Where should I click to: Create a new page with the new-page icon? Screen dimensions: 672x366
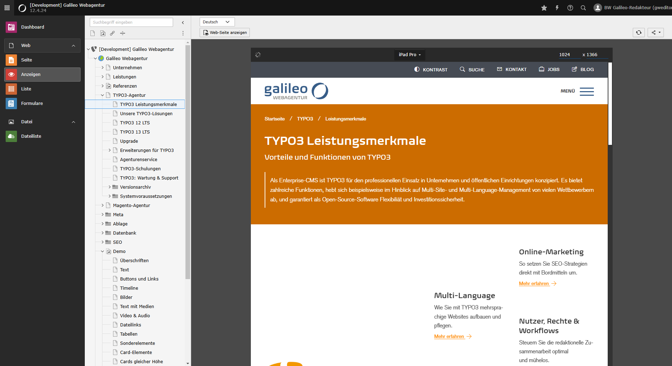[x=93, y=33]
